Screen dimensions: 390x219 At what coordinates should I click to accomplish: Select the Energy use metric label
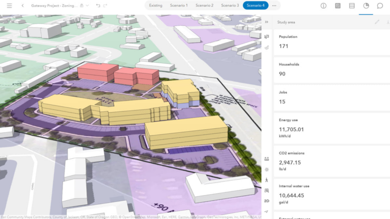288,120
